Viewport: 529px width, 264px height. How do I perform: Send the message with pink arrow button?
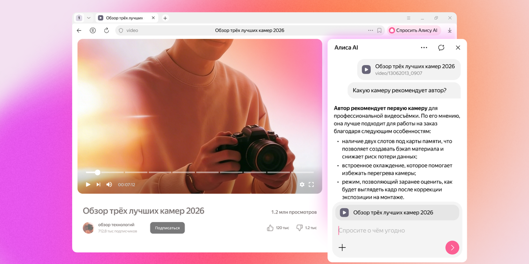tap(452, 247)
